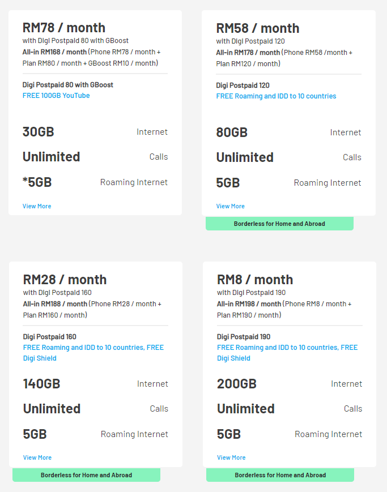Screen dimensions: 387x492
Task: Choose the RM28 / month price heading
Action: (x=65, y=279)
